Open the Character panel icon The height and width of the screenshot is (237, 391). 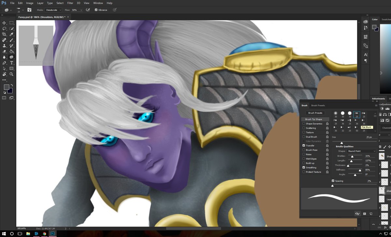[366, 55]
